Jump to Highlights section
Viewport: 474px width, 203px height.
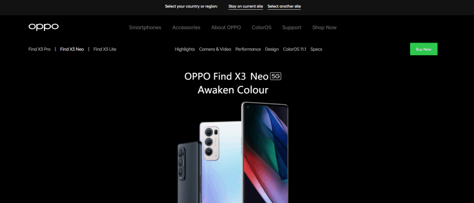tap(185, 49)
